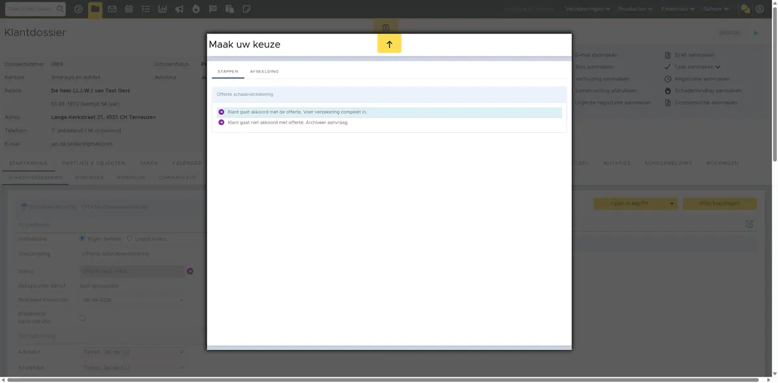This screenshot has width=778, height=383.
Task: Open the Open in MijnTP dropdown arrow
Action: pos(672,203)
